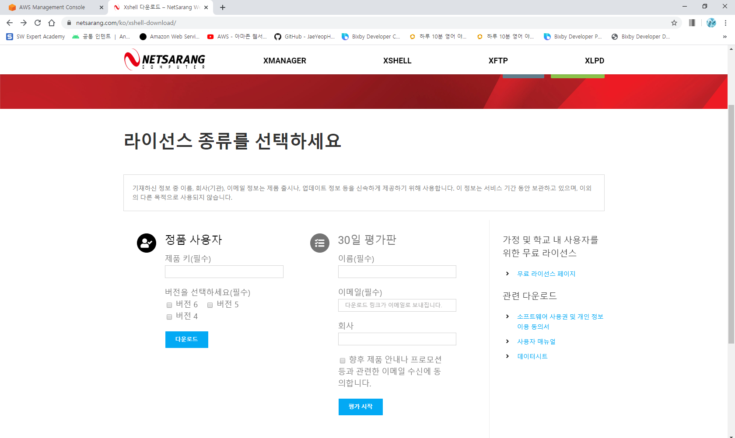
Task: Click the extension icon beside the star
Action: pos(692,23)
